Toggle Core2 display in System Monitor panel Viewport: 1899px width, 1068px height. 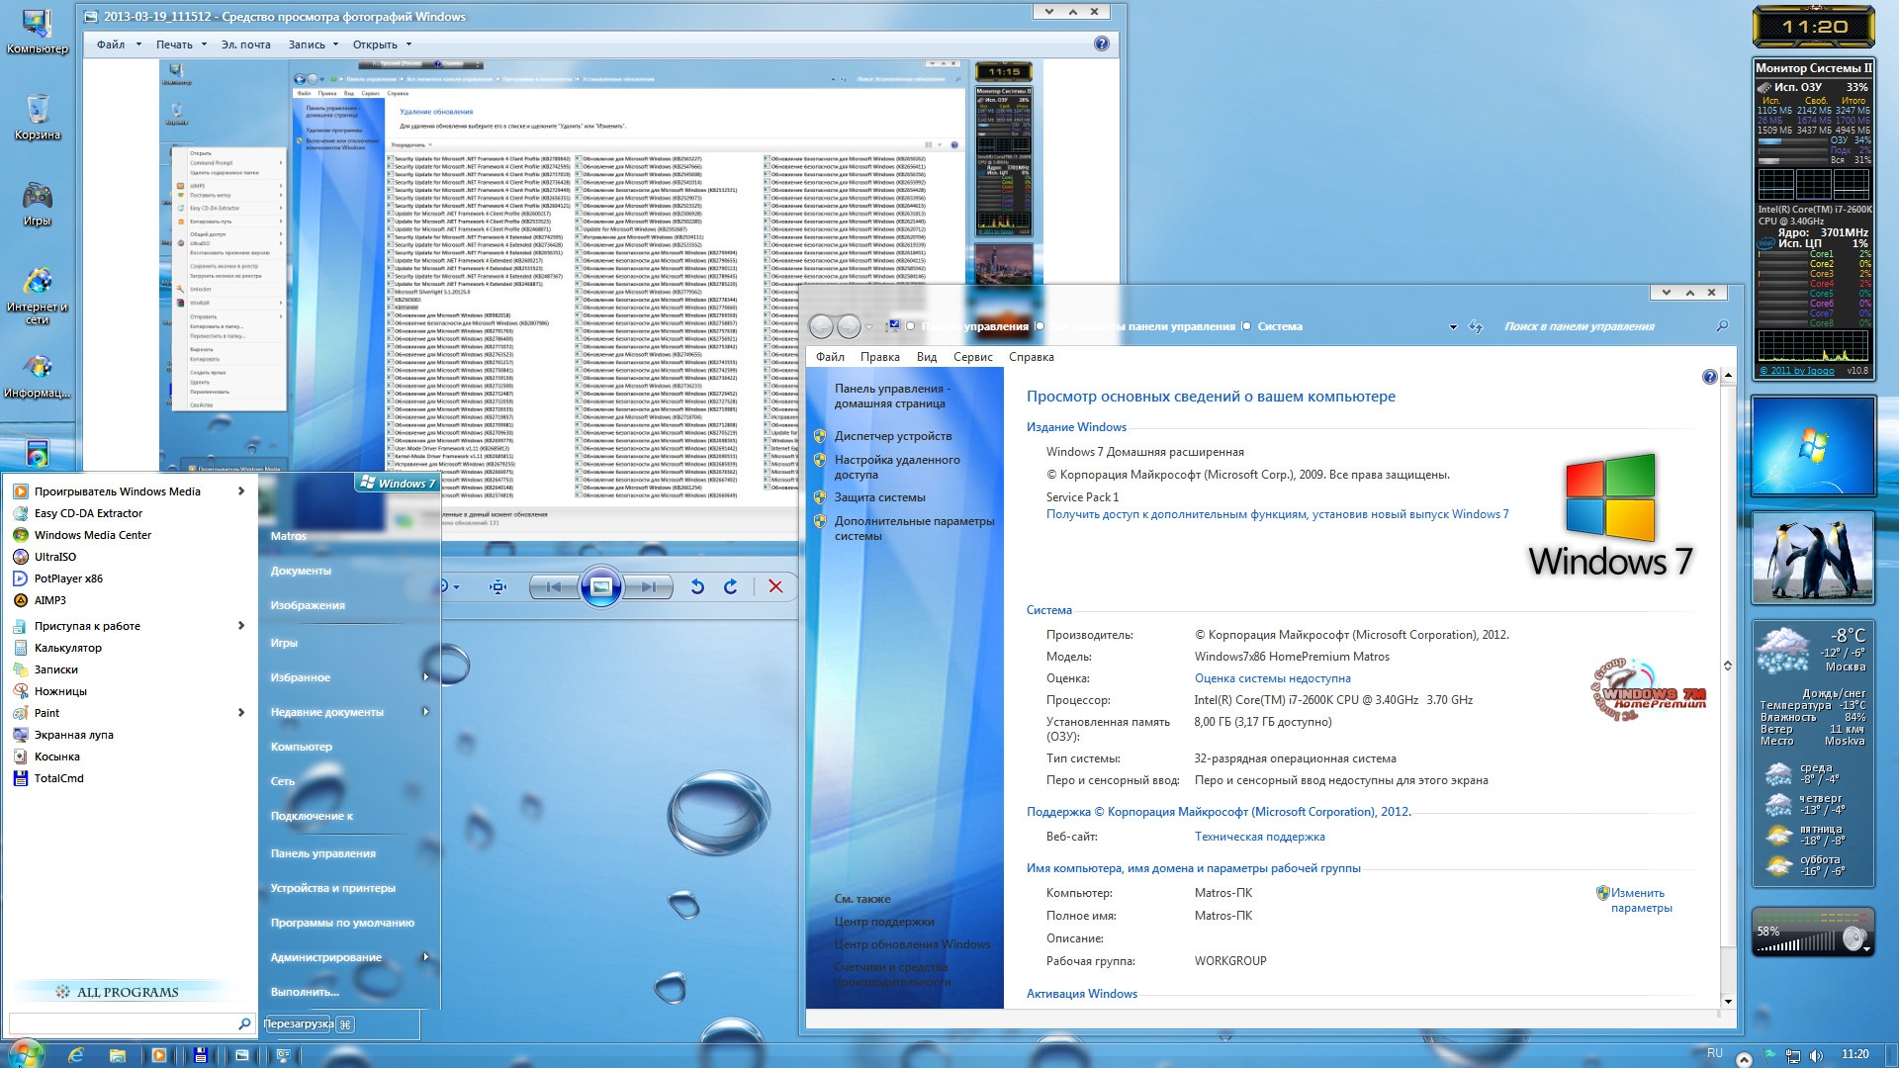1824,261
